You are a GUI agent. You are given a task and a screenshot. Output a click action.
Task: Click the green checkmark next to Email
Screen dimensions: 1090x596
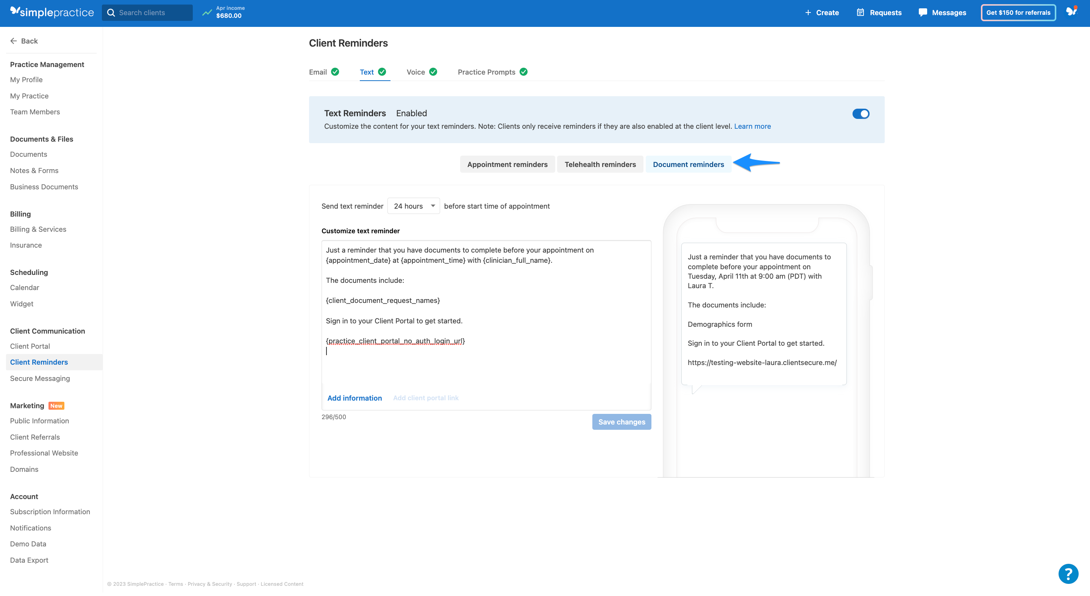coord(335,72)
